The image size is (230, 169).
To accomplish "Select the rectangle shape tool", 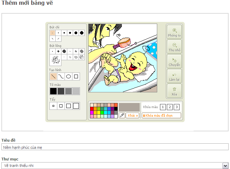I will (x=76, y=76).
